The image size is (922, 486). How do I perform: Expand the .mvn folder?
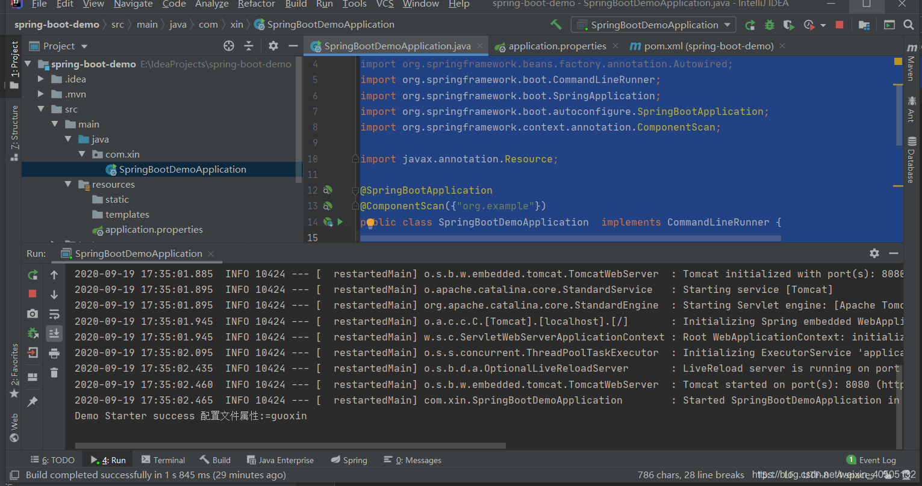(x=40, y=94)
